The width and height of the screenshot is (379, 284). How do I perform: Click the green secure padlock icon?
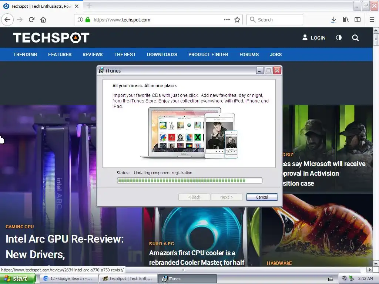pos(88,20)
